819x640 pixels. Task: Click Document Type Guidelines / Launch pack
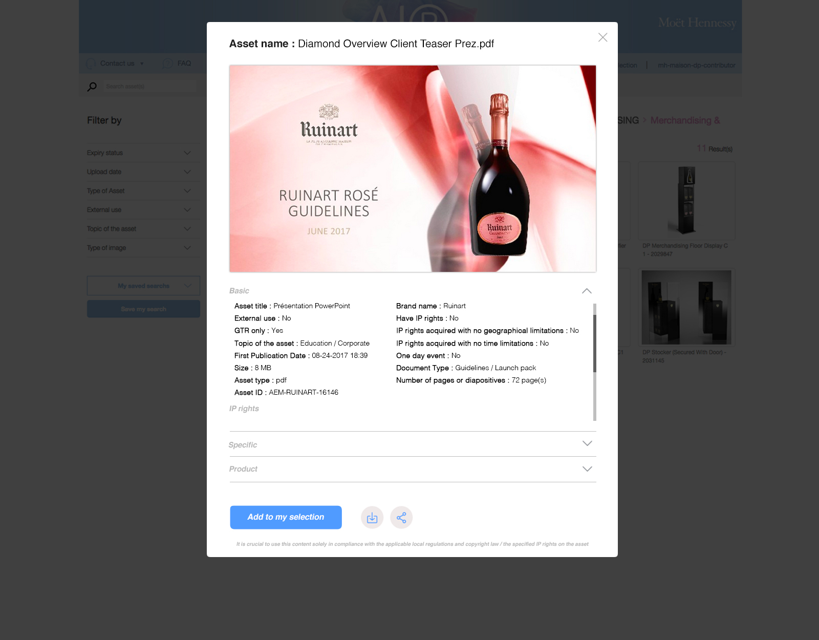(466, 368)
